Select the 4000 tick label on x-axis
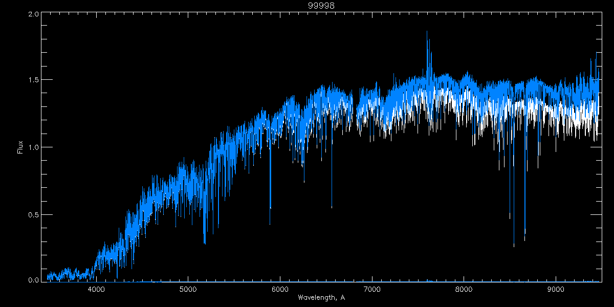This screenshot has height=307, width=614. pyautogui.click(x=96, y=289)
